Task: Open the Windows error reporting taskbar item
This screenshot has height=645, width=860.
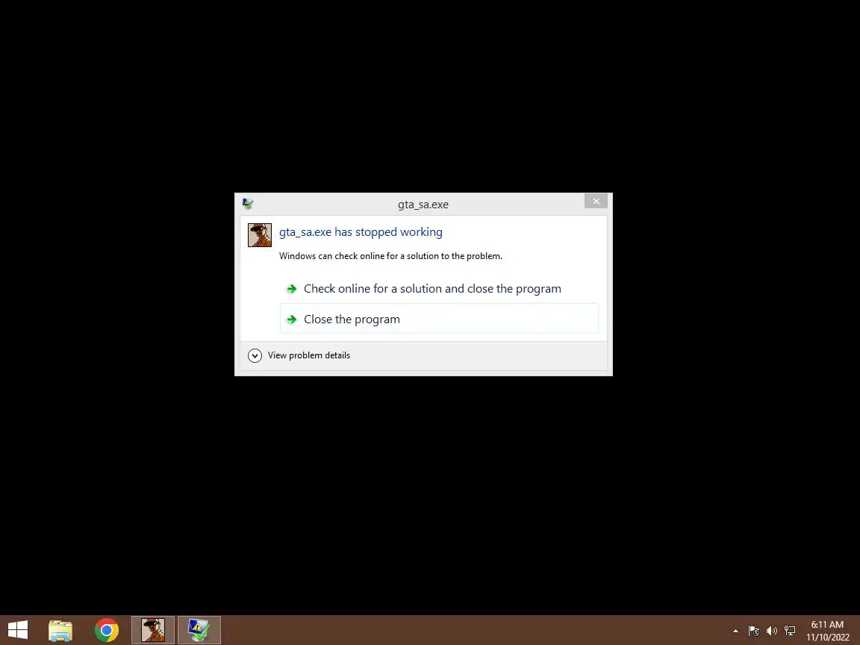Action: point(199,630)
